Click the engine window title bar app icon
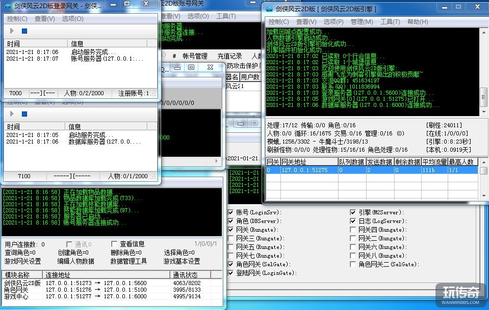Screen dimensions: 489x310 click(x=269, y=9)
